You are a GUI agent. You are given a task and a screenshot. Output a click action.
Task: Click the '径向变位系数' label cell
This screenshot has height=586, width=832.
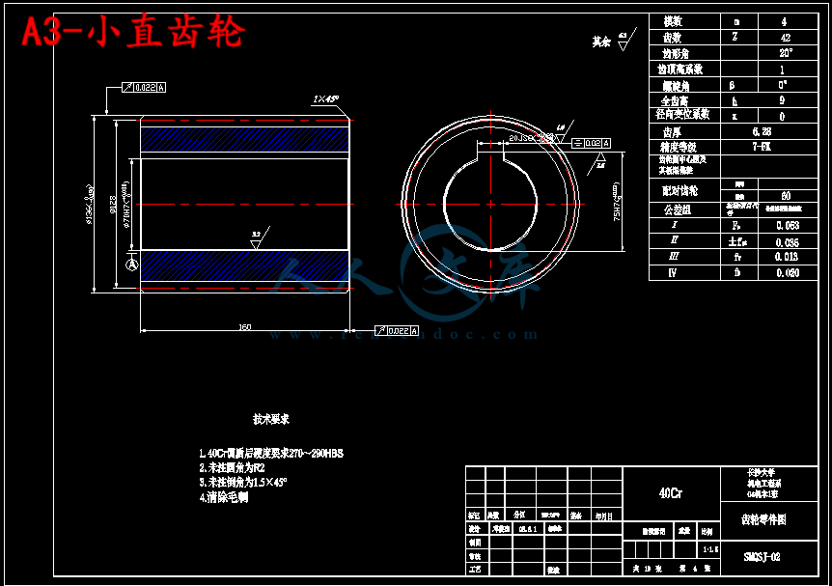coord(682,114)
